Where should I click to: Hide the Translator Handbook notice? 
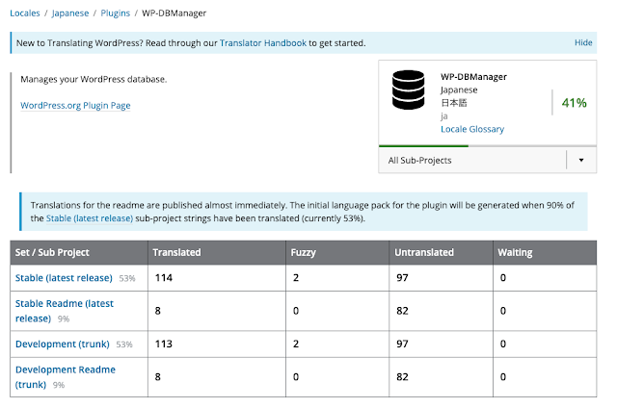[583, 42]
